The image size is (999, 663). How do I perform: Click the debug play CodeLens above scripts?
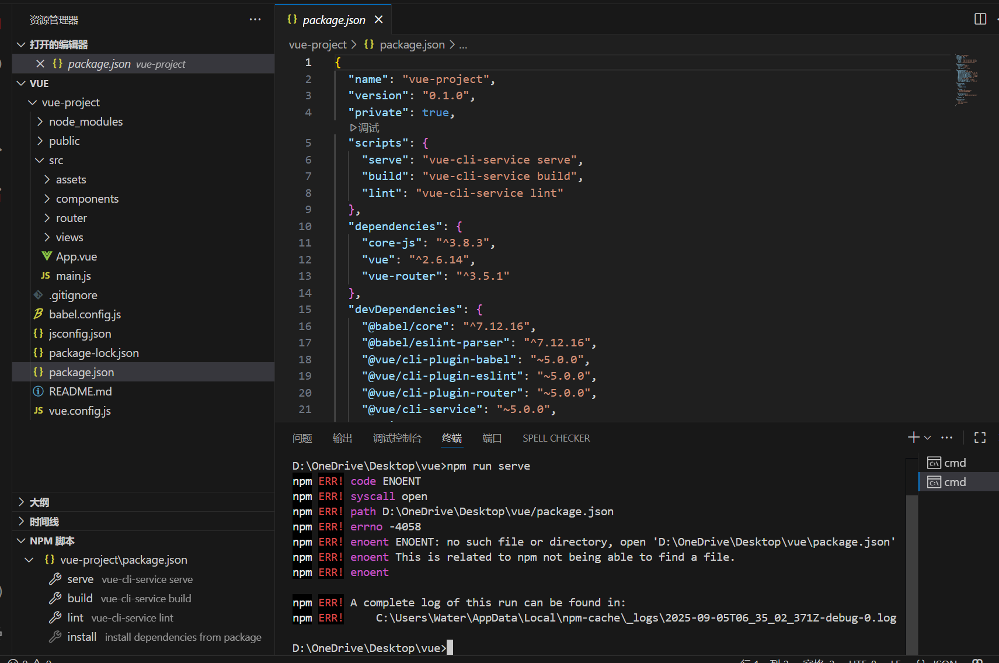[365, 128]
